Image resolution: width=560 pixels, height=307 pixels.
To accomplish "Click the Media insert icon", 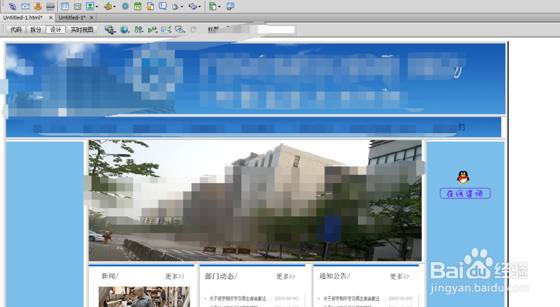I will click(x=108, y=6).
